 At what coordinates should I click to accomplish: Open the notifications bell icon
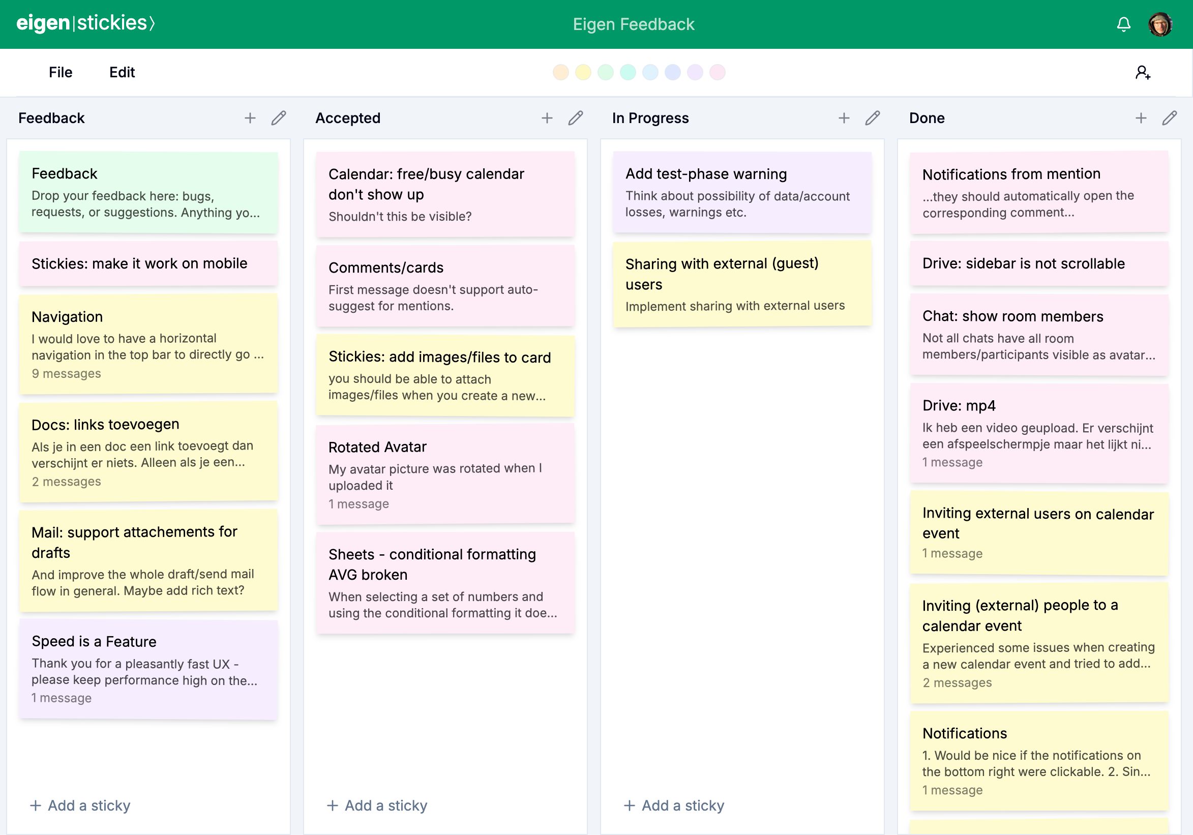pos(1123,24)
